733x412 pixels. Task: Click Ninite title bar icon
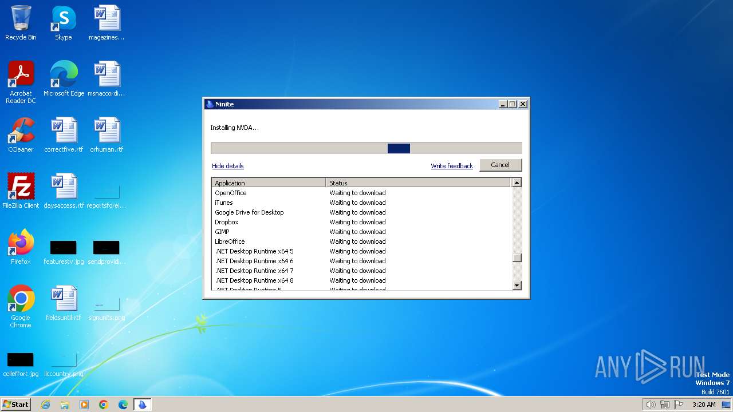pyautogui.click(x=210, y=104)
